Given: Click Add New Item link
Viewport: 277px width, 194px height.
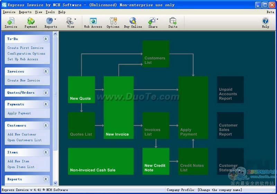Looking at the screenshot, I should (18, 161).
